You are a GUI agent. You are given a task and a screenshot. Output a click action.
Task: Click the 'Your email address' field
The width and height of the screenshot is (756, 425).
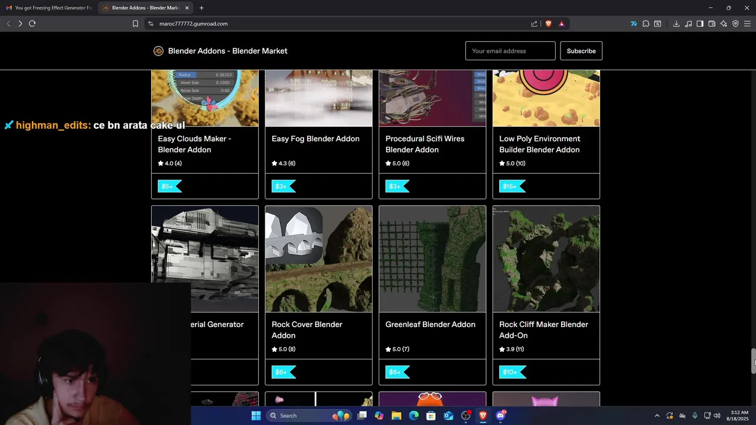(510, 51)
